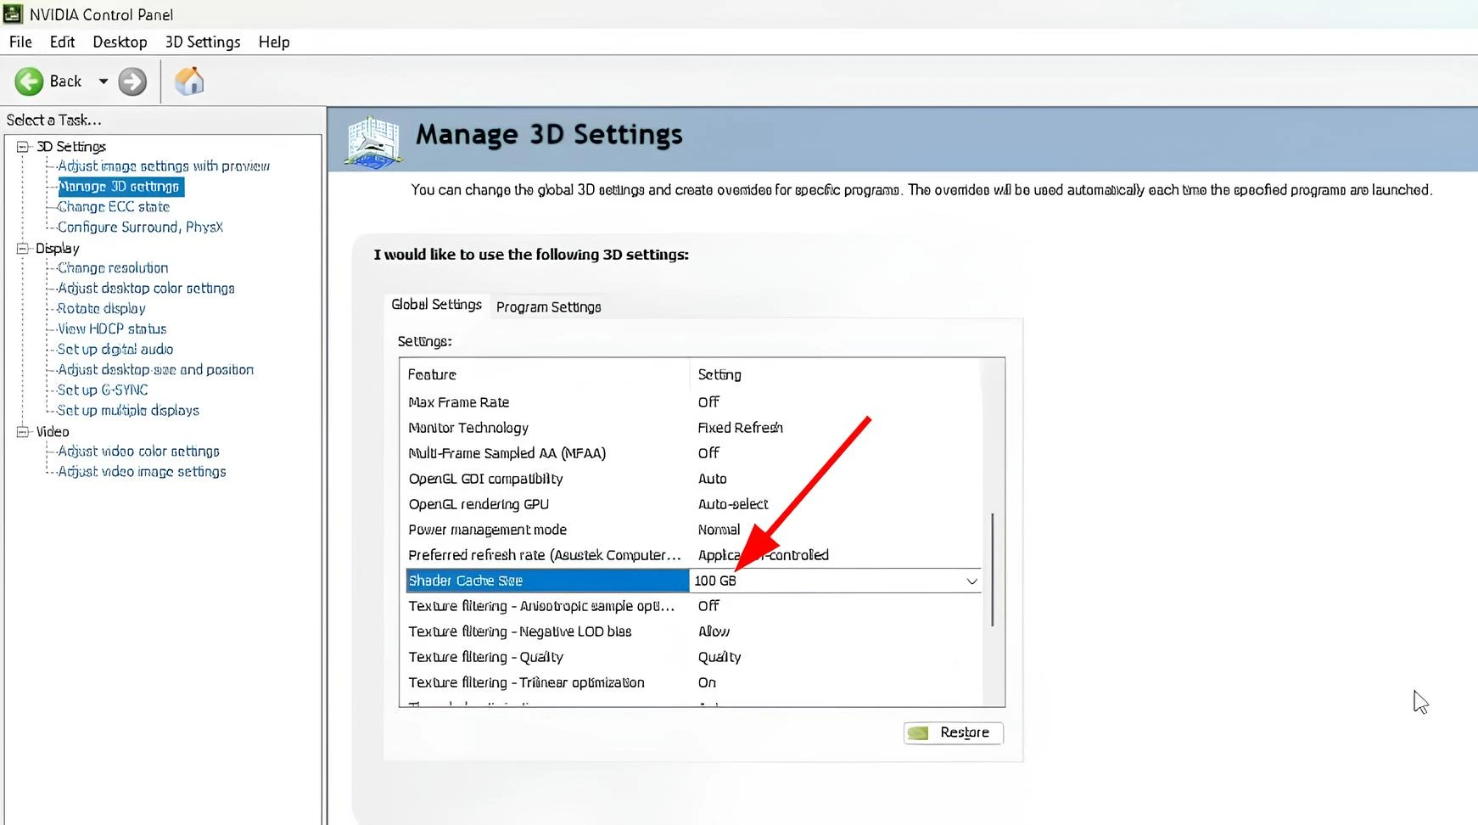The height and width of the screenshot is (825, 1478).
Task: Select Multi-Frame Sampled AA (MFAA) row
Action: [693, 453]
